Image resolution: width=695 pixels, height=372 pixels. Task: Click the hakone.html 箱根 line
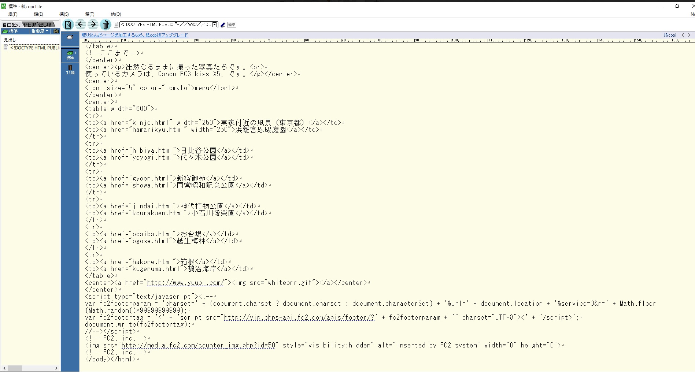coord(158,262)
